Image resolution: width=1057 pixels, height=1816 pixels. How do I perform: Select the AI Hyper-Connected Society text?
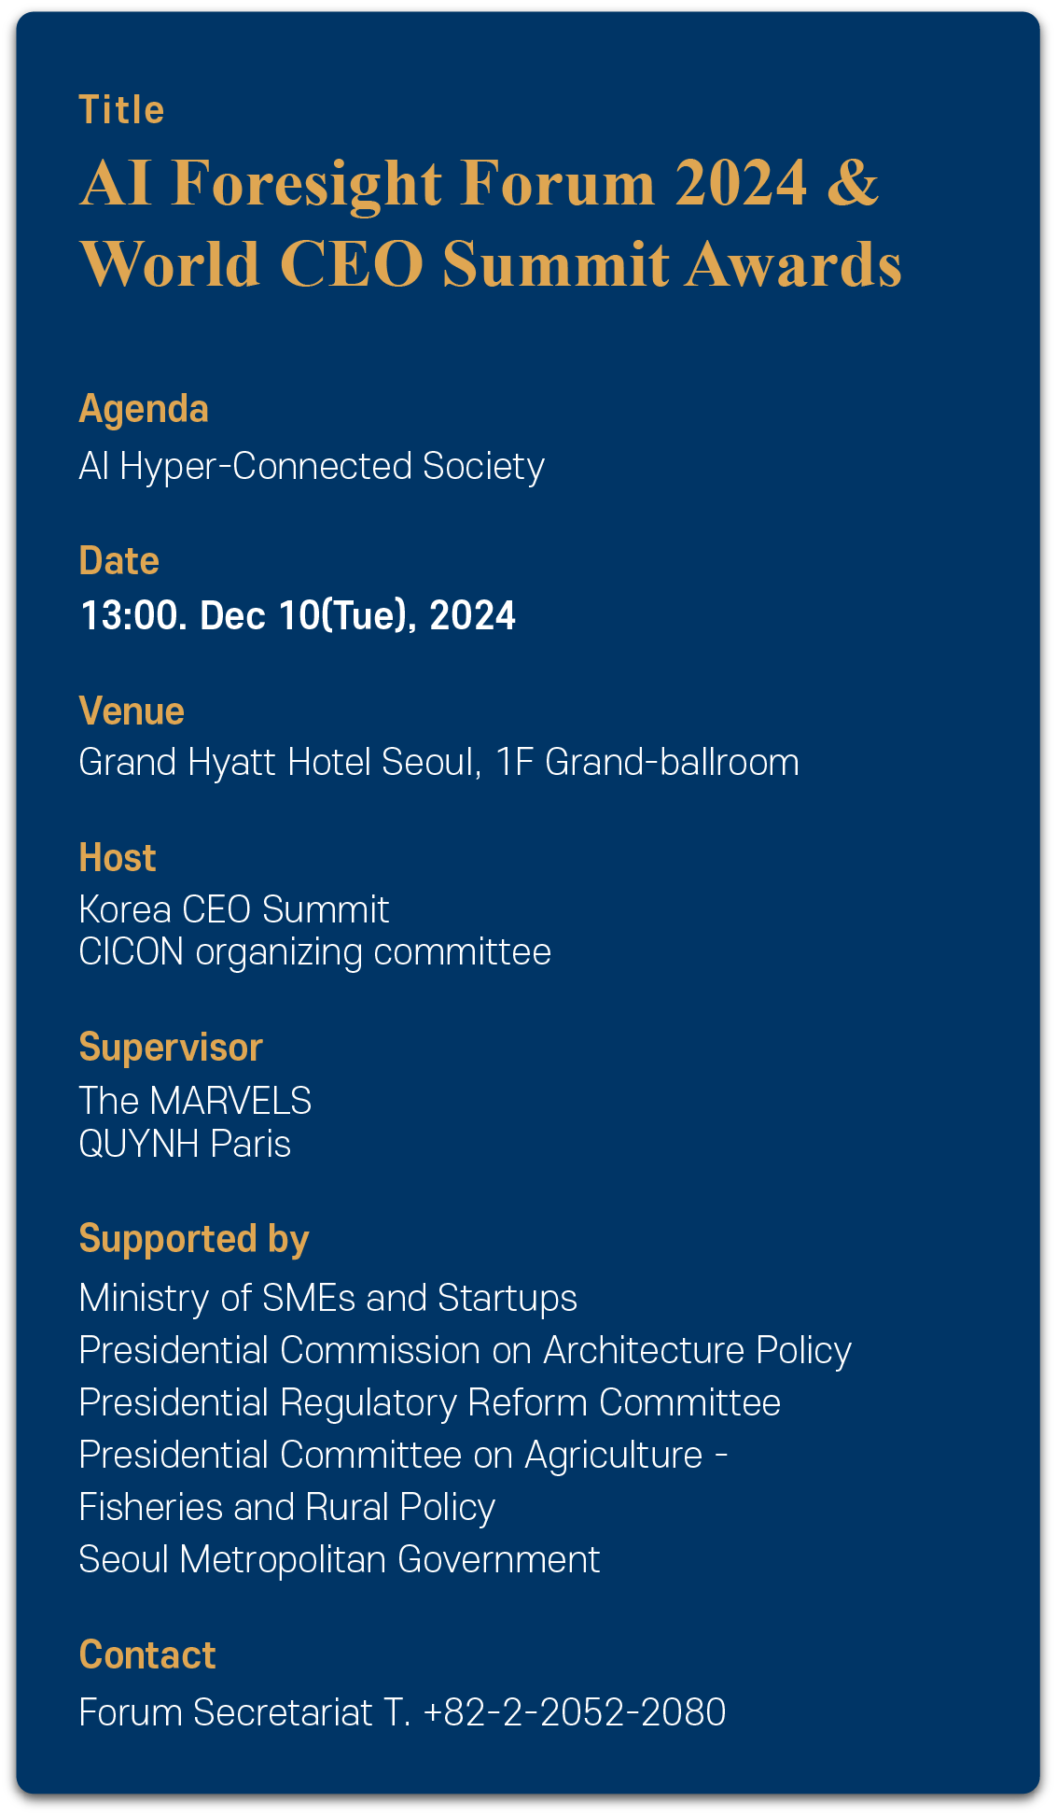coord(312,467)
